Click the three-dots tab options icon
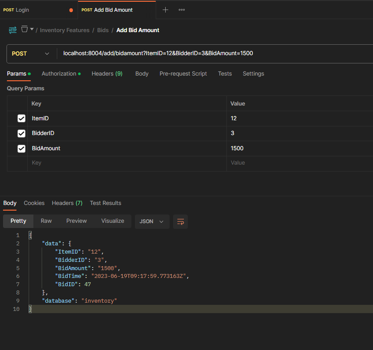Screen dimensions: 373x350 click(182, 10)
